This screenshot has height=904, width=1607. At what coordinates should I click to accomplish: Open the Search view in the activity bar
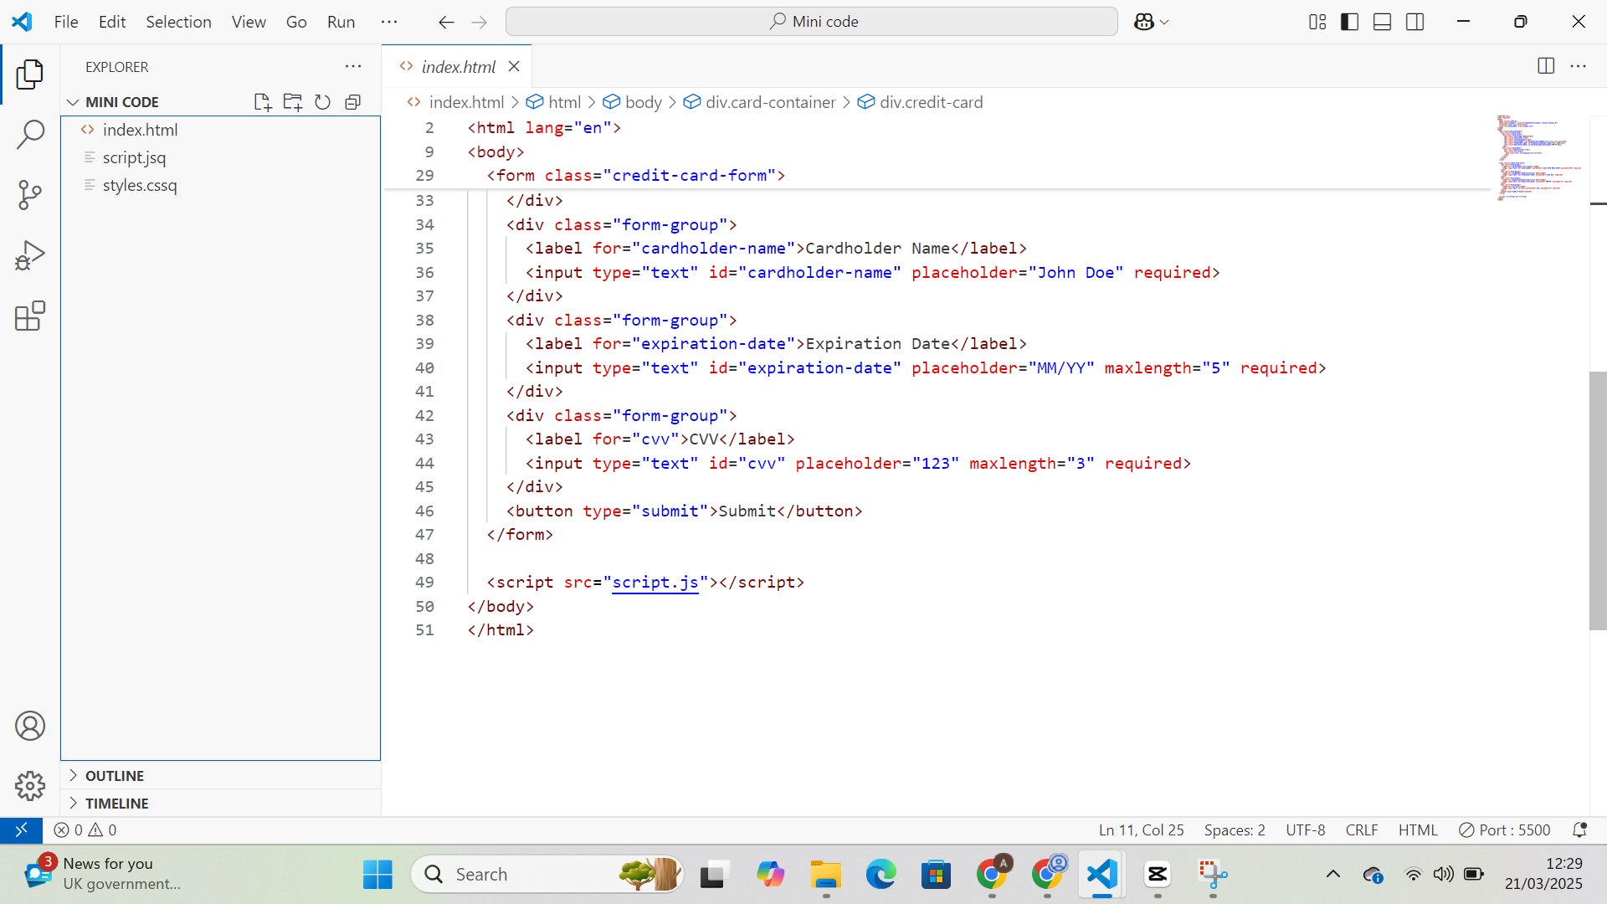pos(30,134)
